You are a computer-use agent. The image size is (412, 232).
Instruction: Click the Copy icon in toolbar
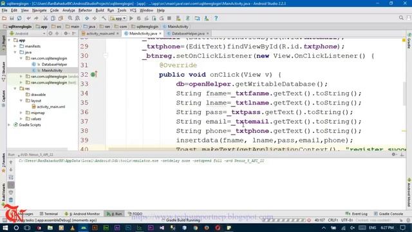[x=53, y=18]
